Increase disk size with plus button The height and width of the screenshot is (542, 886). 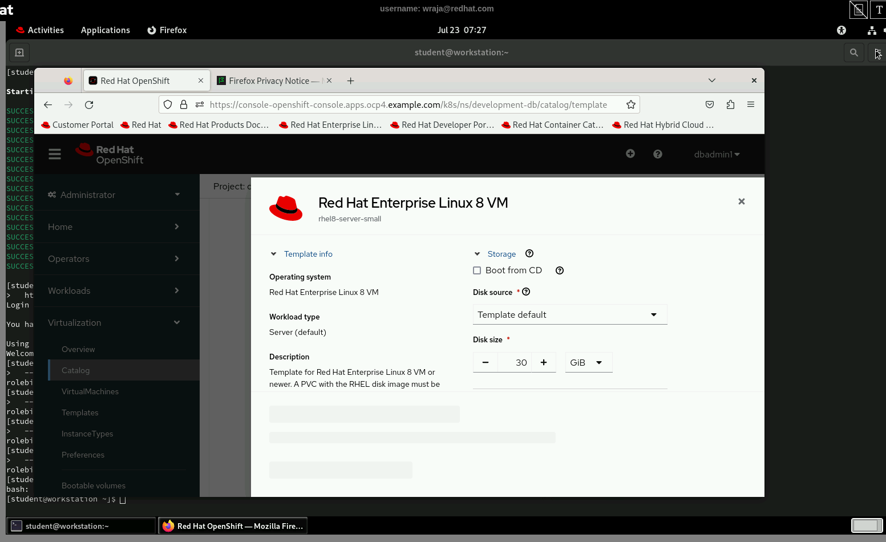click(x=544, y=363)
